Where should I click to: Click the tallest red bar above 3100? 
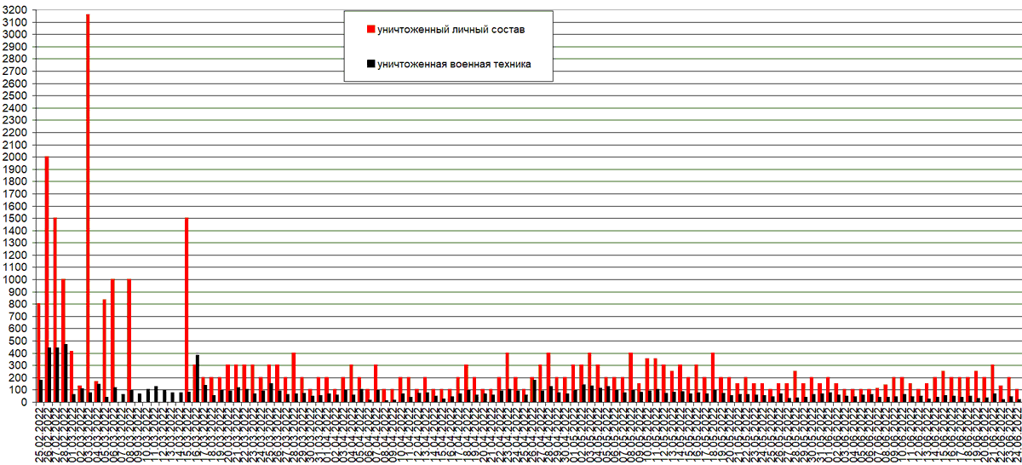click(x=88, y=208)
